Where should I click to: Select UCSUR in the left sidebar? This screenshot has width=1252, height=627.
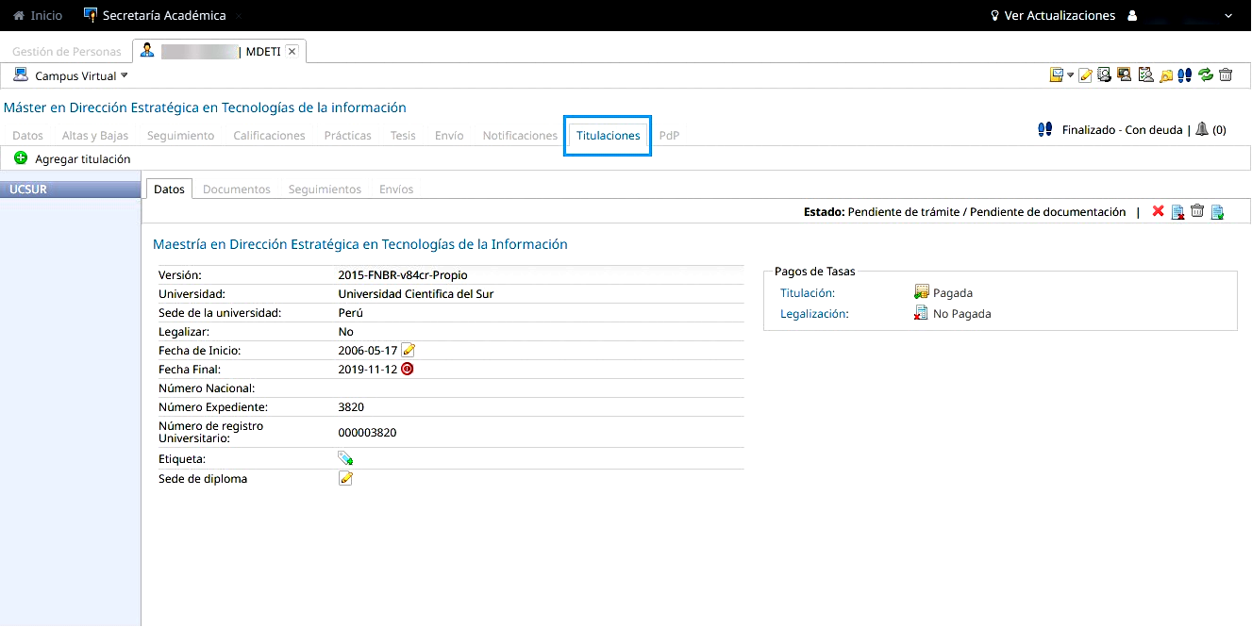[28, 190]
